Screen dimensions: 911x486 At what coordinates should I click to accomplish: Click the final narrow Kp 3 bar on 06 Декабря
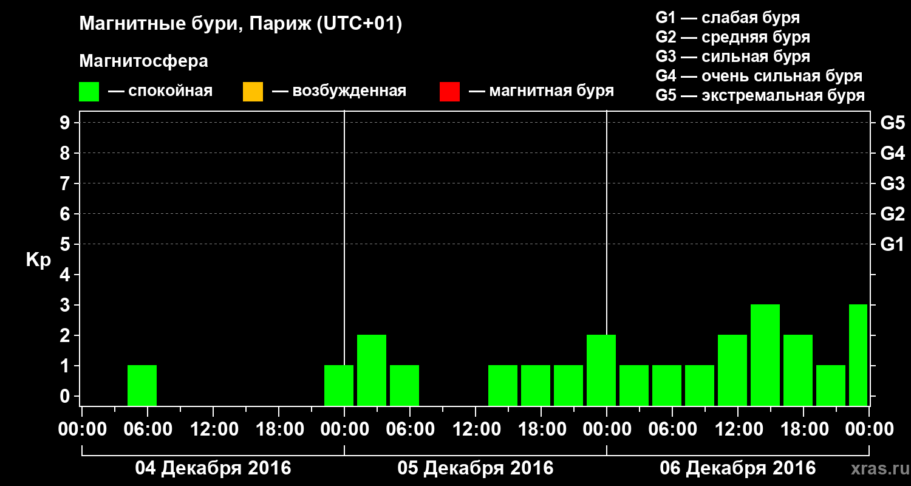[x=858, y=355]
